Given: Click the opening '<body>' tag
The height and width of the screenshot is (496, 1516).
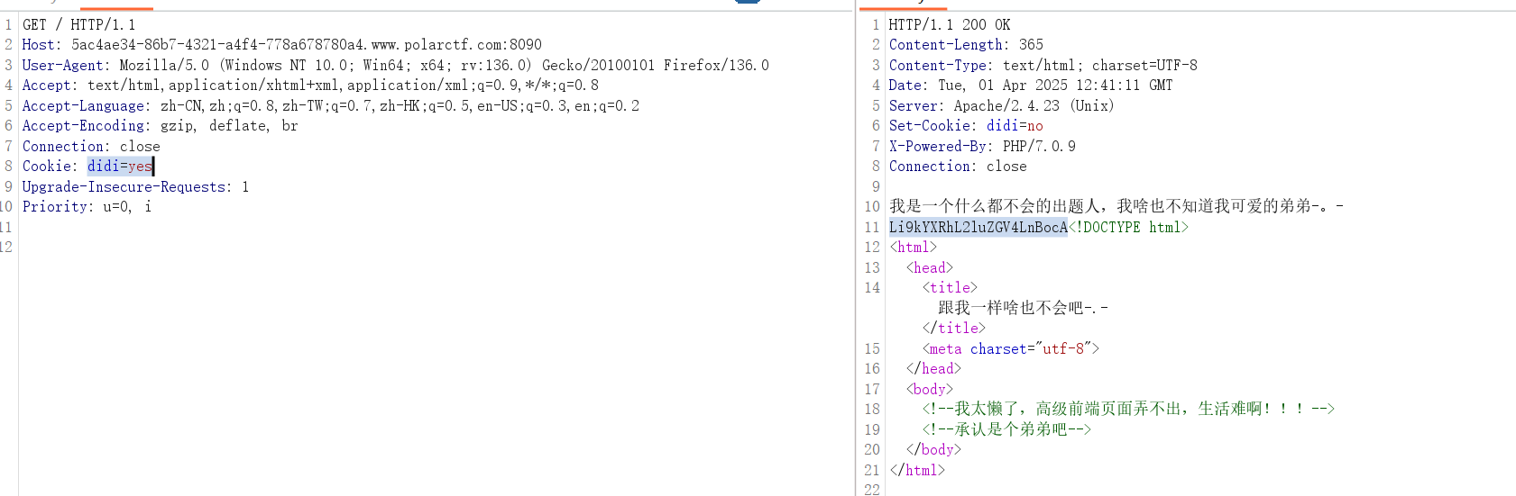Looking at the screenshot, I should pos(930,389).
